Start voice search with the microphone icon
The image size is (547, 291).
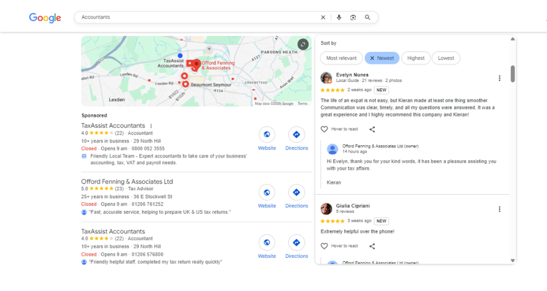click(339, 17)
